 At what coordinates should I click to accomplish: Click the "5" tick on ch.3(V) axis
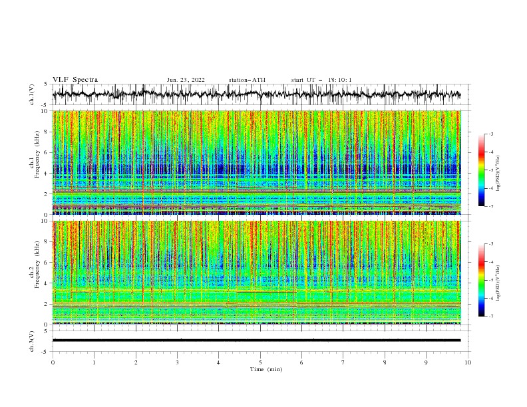click(47, 331)
